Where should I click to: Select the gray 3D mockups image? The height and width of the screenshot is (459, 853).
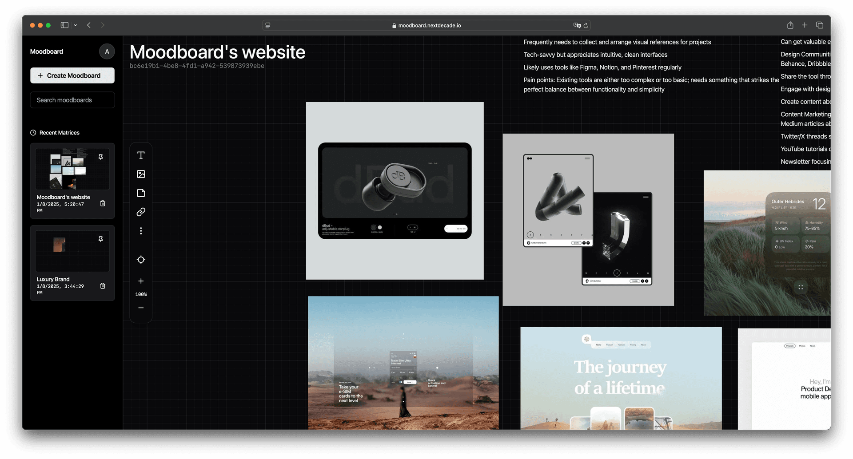click(x=588, y=220)
